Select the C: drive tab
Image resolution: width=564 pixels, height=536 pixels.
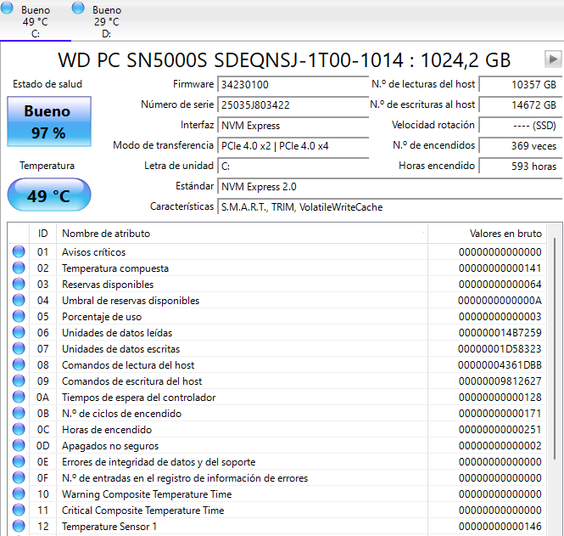(35, 21)
